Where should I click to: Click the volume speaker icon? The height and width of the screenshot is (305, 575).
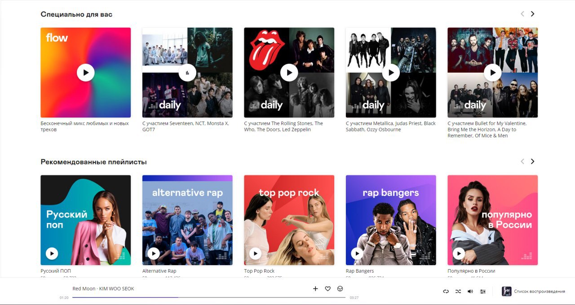[x=470, y=292]
